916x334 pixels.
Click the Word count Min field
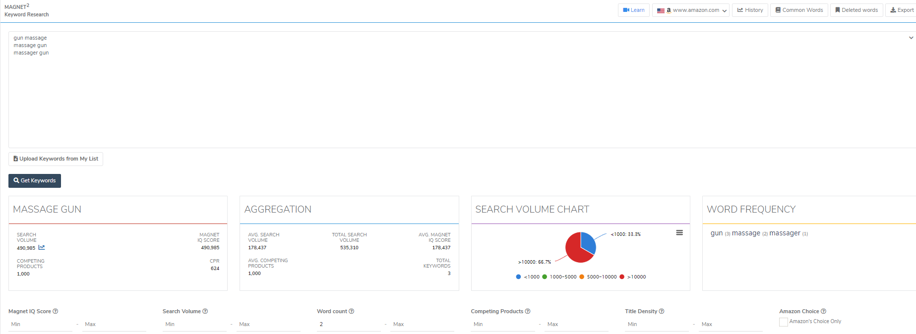(x=349, y=325)
